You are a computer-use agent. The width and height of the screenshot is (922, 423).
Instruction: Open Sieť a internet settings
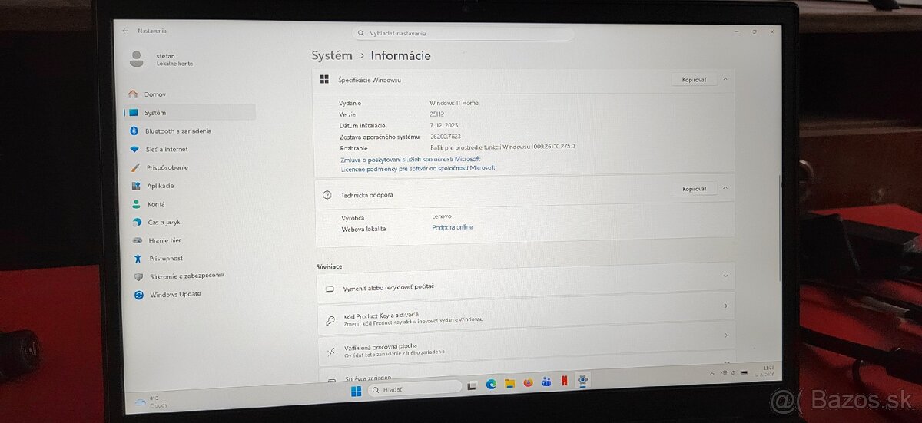click(190, 149)
